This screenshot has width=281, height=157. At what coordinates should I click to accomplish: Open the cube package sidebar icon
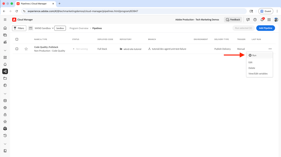click(5, 129)
